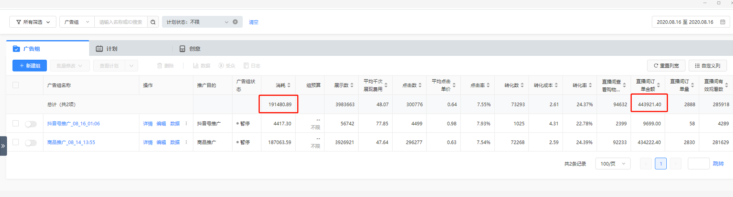Open the 商品推广_08_14_13:55 ad group link
The width and height of the screenshot is (733, 197).
[x=71, y=143]
